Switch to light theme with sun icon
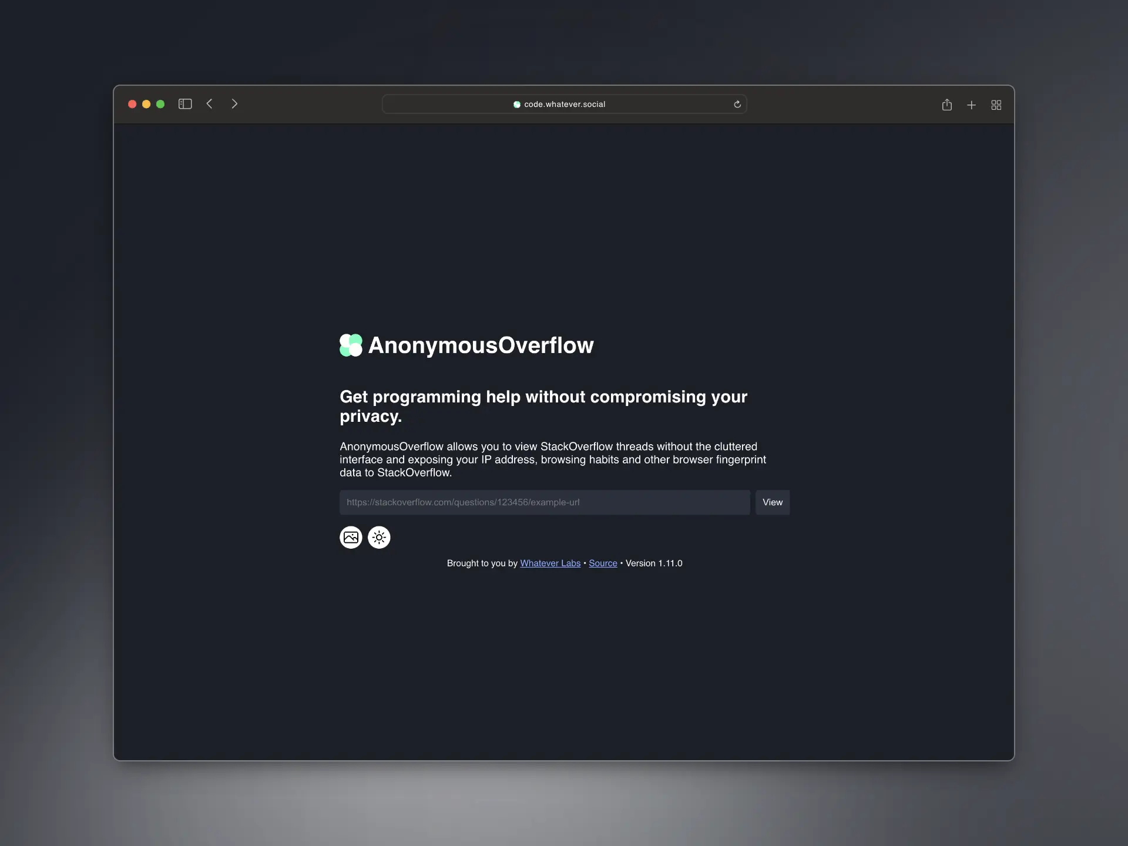1128x846 pixels. click(x=379, y=537)
